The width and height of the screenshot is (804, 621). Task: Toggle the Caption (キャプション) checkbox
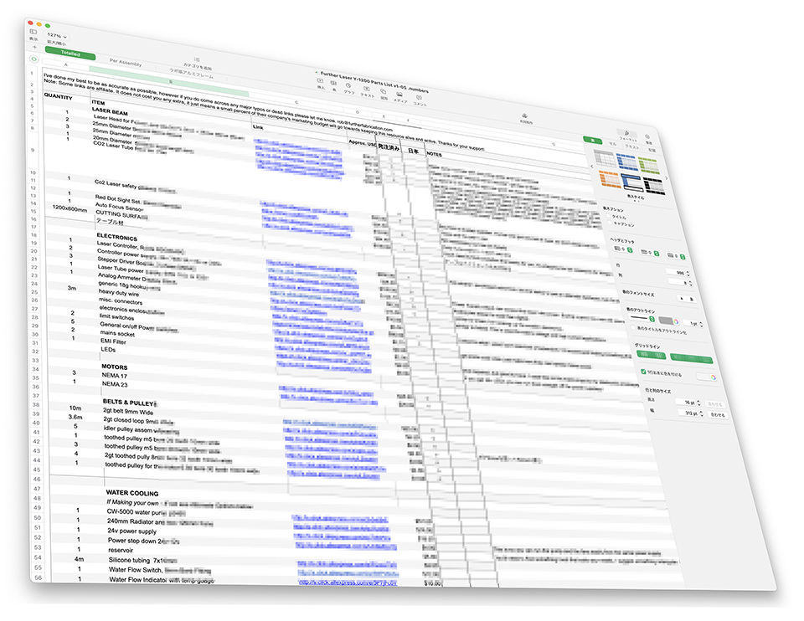[611, 222]
